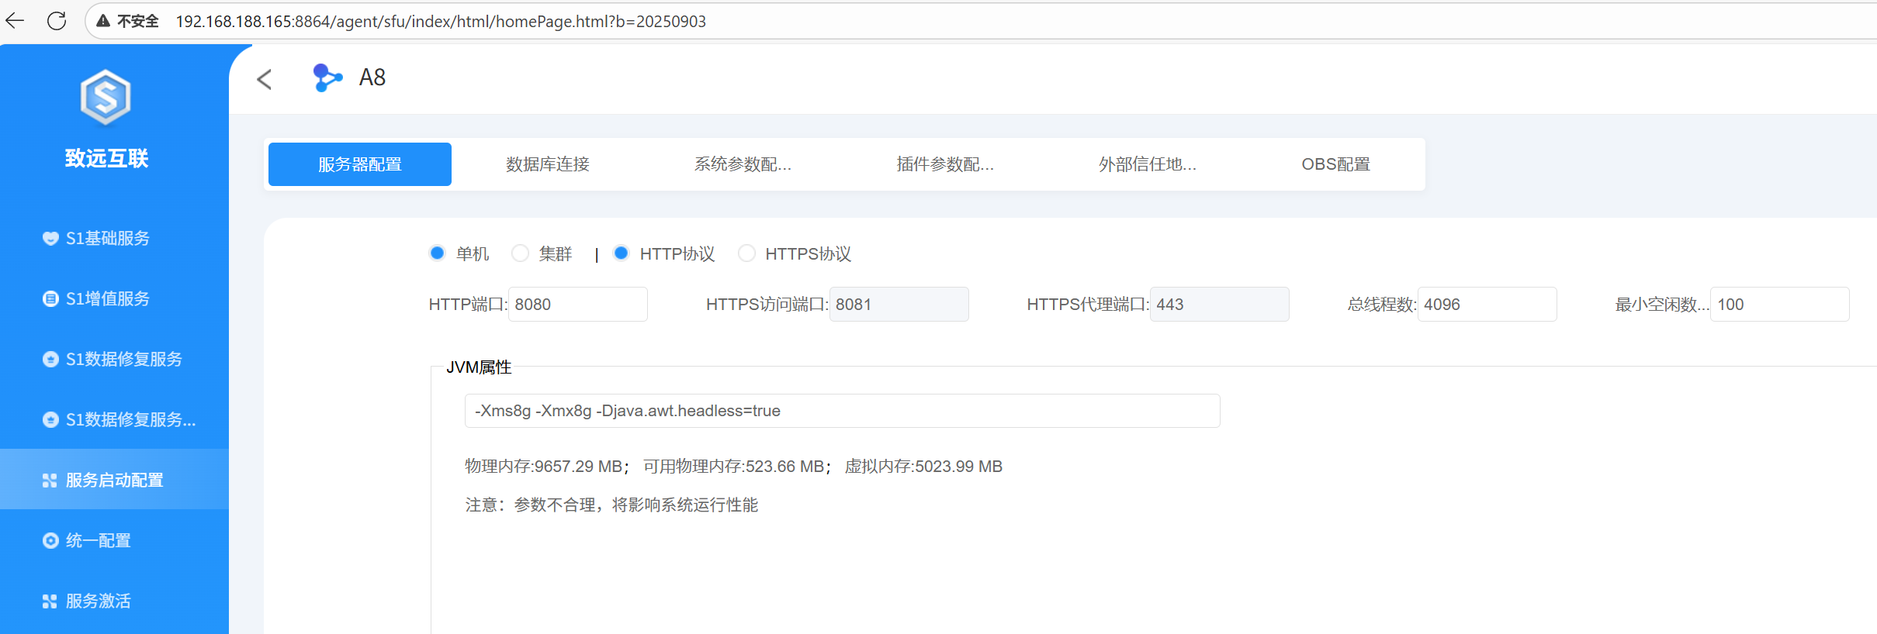This screenshot has height=634, width=1877.
Task: Choose the HTTPS协议 radio option
Action: click(x=746, y=253)
